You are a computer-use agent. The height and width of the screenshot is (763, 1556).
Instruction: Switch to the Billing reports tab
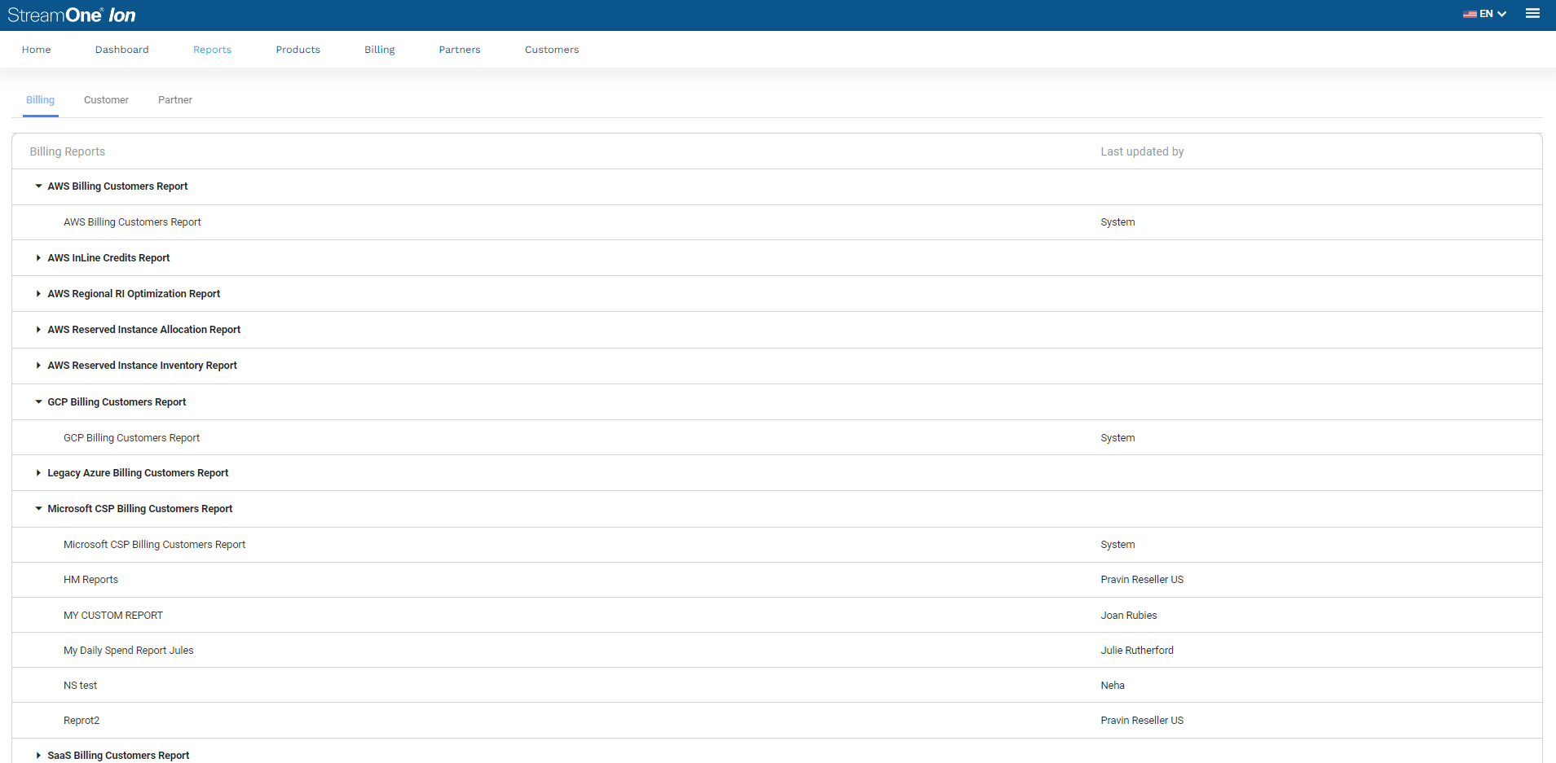pos(40,100)
